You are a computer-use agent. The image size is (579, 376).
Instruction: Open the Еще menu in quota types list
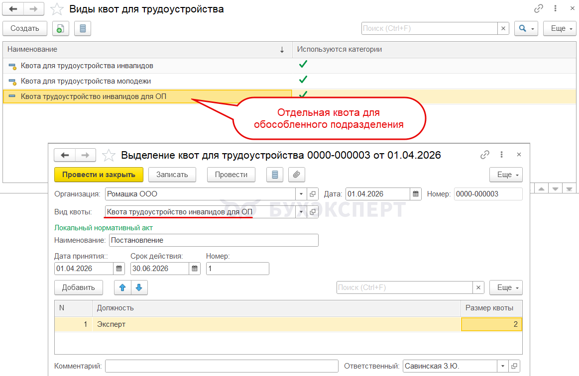pos(560,28)
